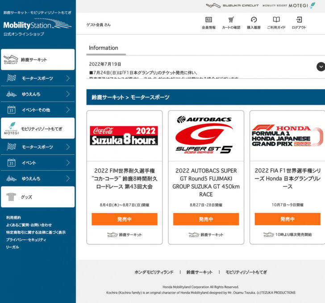Click the Coca-Cola Suzuka 8 hours banner
Screen dimensions: 325x303
(x=124, y=135)
